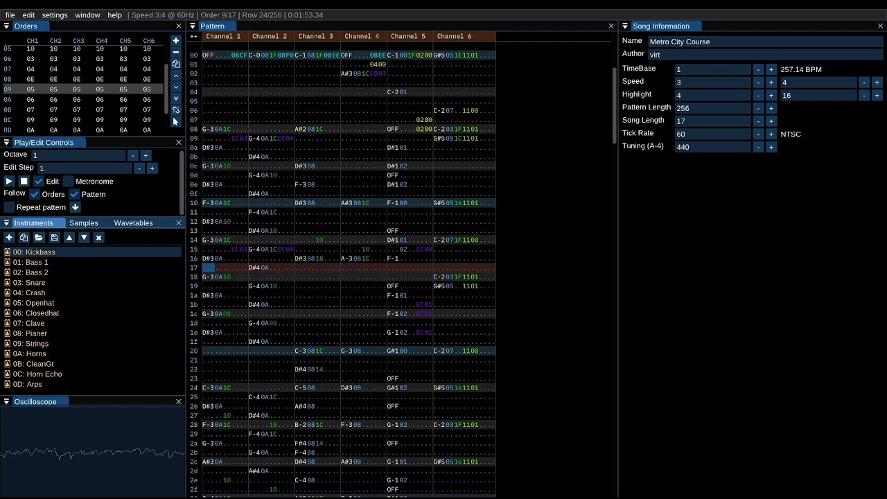Collapse the Pattern window triangle

click(x=193, y=26)
